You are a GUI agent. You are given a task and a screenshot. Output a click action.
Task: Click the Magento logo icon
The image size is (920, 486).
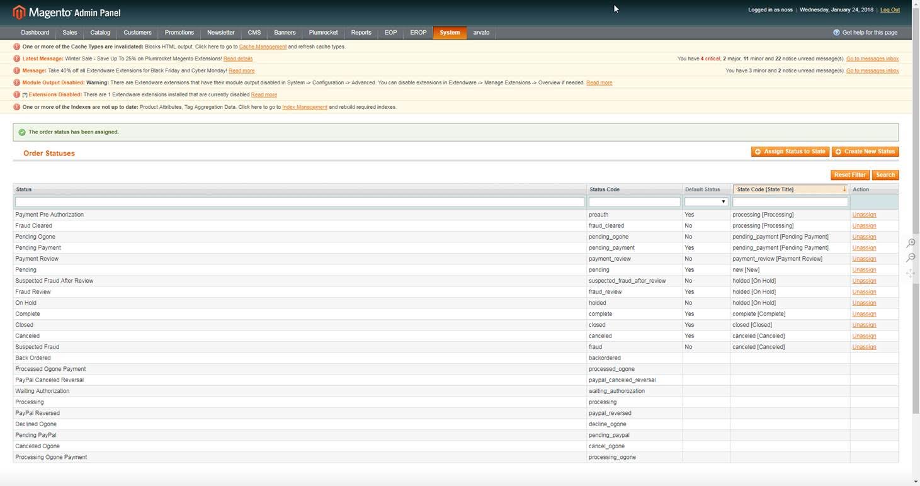tap(20, 12)
